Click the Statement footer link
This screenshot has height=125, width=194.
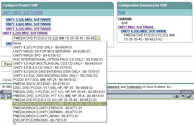click(113, 87)
